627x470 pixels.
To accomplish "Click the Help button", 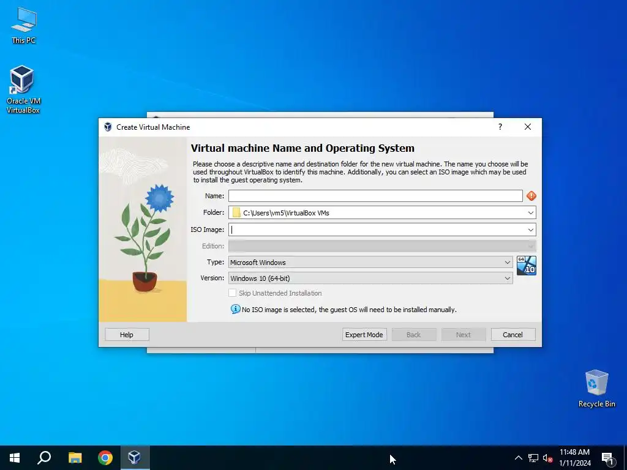I will (x=127, y=335).
